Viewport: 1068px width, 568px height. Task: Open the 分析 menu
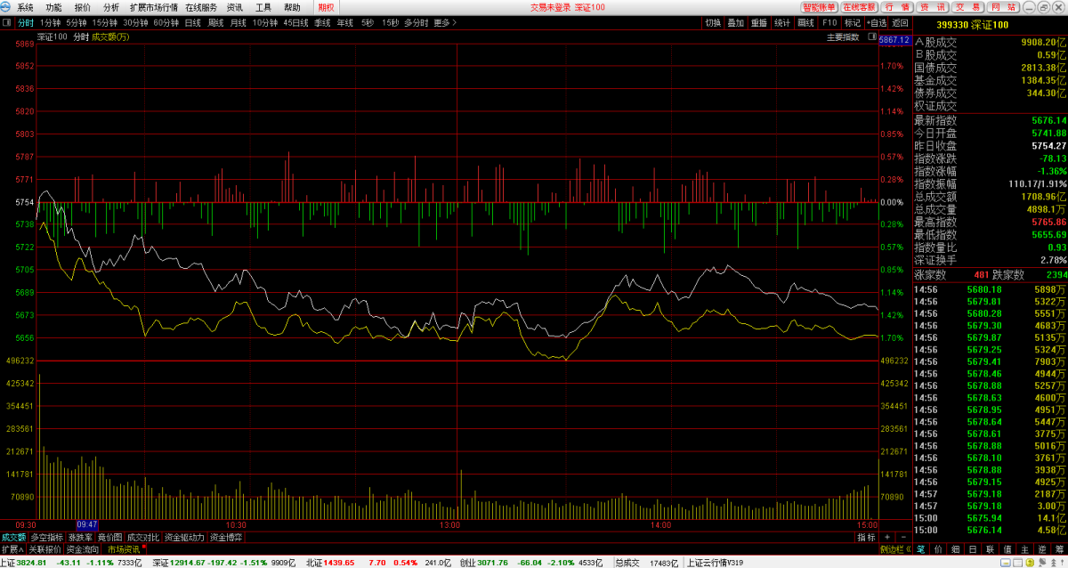click(110, 7)
